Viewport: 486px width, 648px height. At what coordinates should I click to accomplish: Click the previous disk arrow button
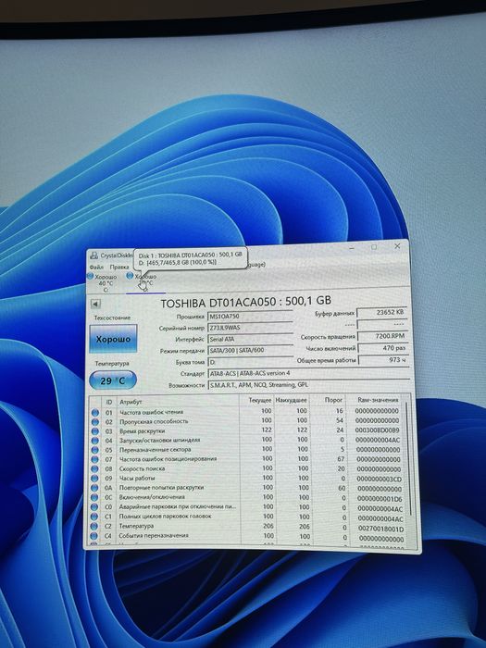click(x=95, y=305)
